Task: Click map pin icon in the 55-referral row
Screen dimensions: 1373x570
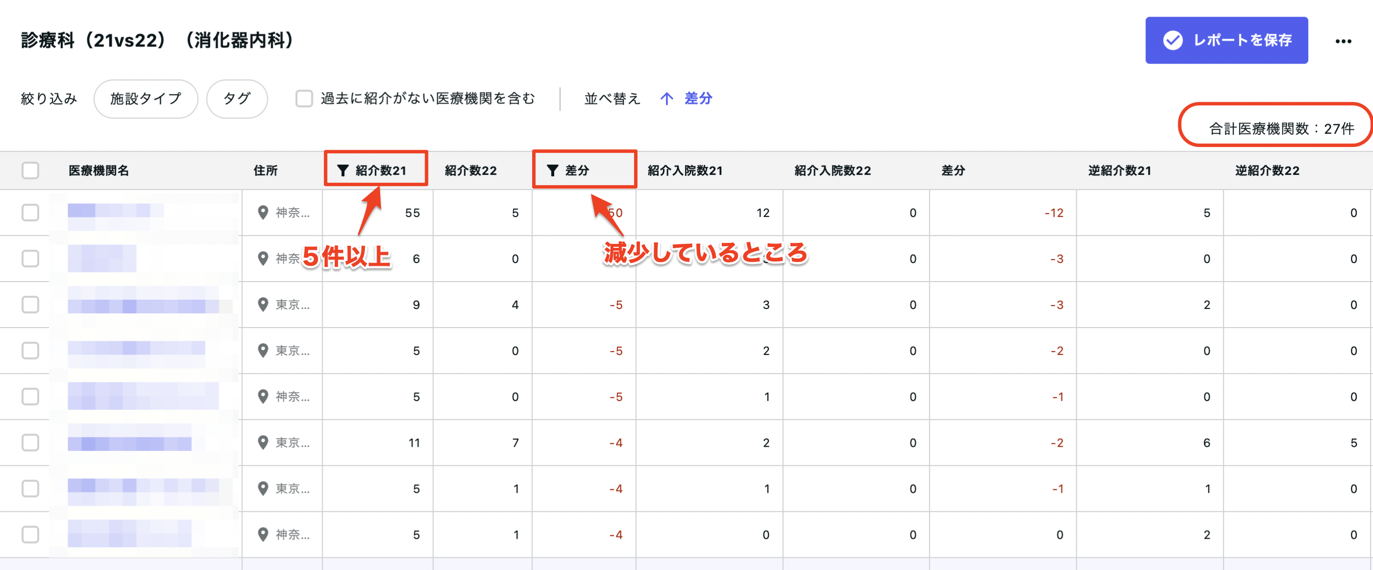Action: [263, 213]
